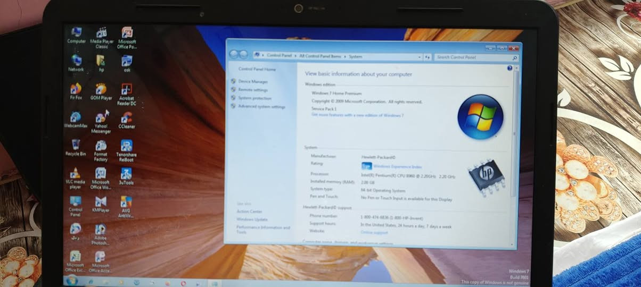Screen dimensions: 641x287
Task: Launch GOM Player from the desktop
Action: coord(101,91)
